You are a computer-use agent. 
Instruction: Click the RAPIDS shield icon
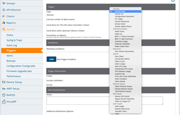click(4, 95)
